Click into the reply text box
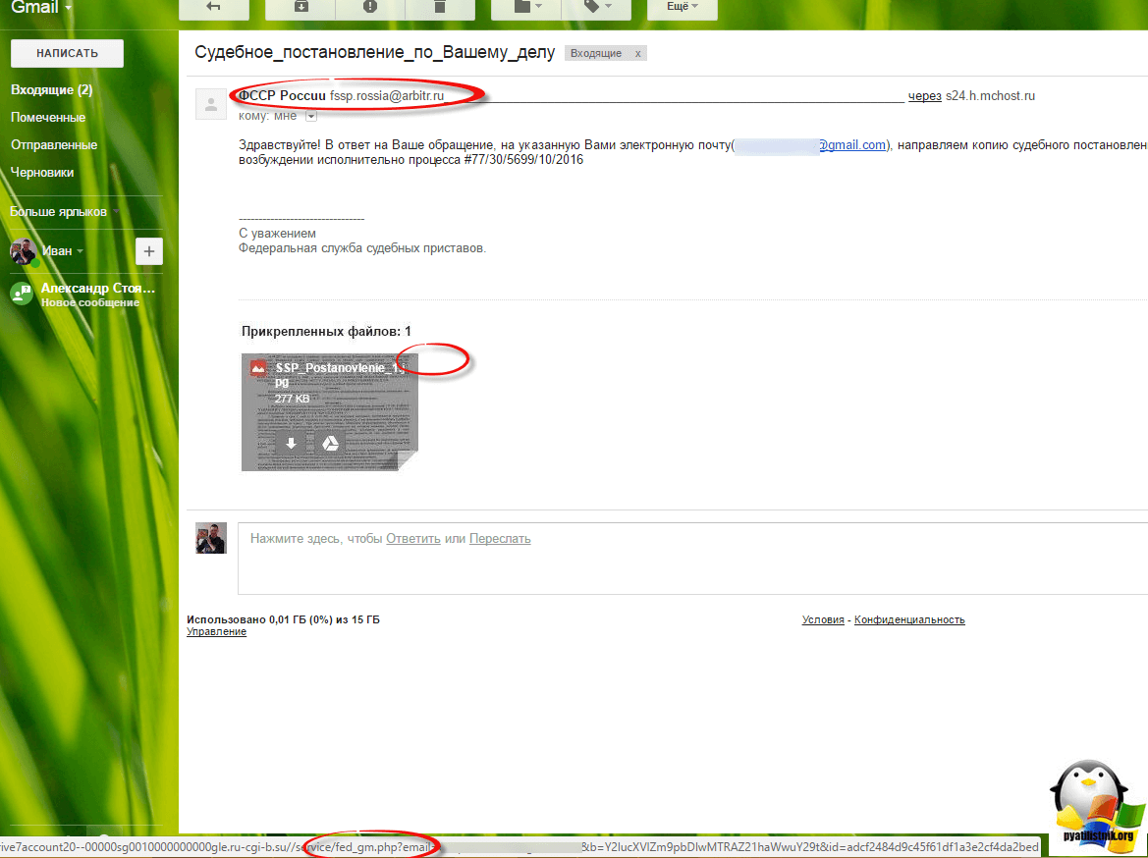The height and width of the screenshot is (858, 1148). (x=692, y=559)
